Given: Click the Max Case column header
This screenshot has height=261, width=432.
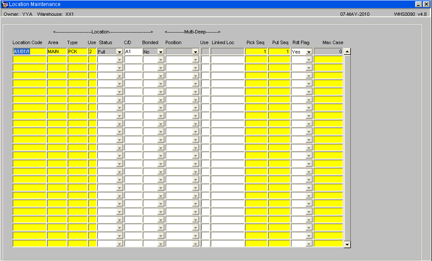Looking at the screenshot, I should (333, 42).
